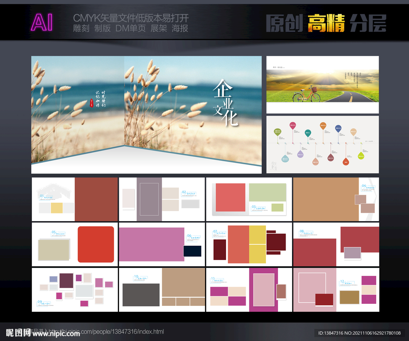Click the red rounded square on page 05

[x=96, y=244]
